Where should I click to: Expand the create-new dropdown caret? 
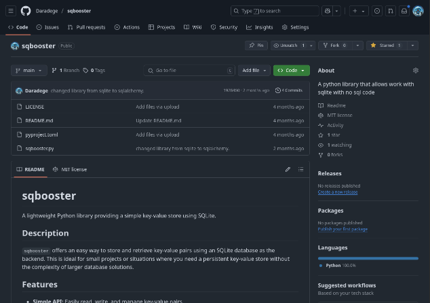pyautogui.click(x=364, y=11)
